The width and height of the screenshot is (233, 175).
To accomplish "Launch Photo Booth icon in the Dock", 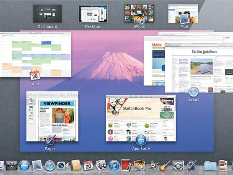I will tap(127, 165).
